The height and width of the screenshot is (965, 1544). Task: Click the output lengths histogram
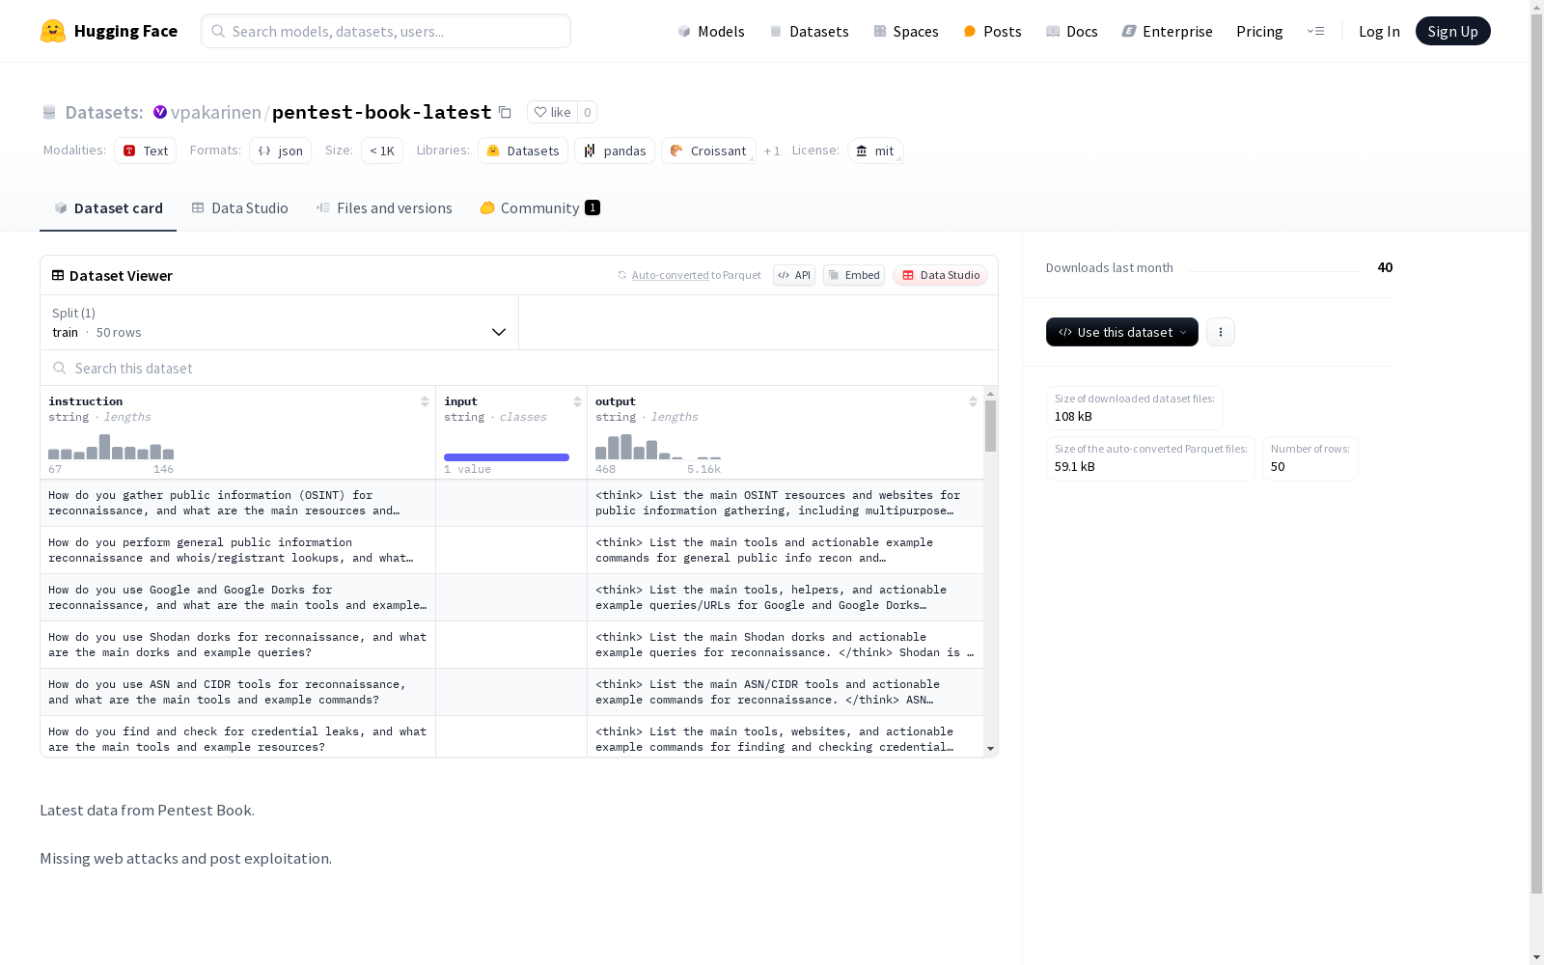pyautogui.click(x=658, y=447)
